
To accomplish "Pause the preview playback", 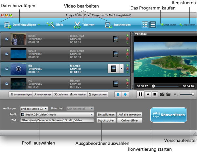I will [141, 94].
